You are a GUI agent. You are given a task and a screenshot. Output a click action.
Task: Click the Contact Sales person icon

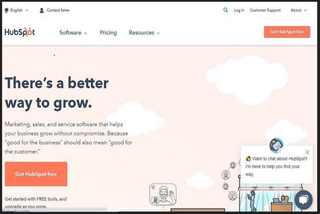(x=42, y=10)
